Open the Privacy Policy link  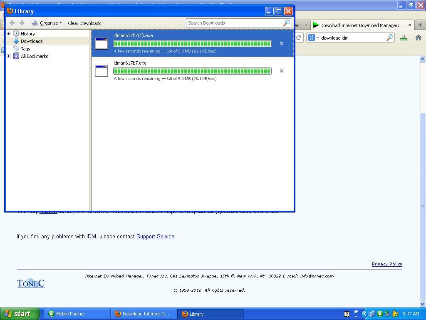pyautogui.click(x=387, y=264)
